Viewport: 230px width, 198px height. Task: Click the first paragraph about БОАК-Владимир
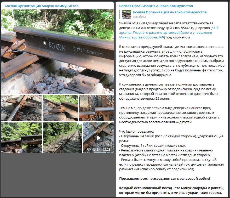click(x=169, y=30)
